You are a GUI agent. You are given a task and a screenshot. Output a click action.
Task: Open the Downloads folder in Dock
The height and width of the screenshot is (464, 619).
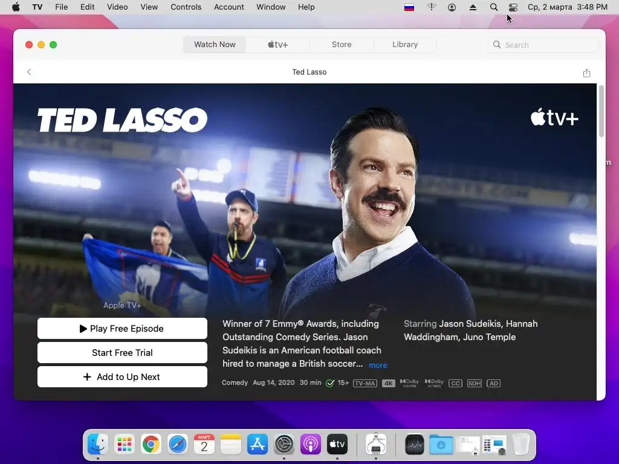[x=441, y=445]
